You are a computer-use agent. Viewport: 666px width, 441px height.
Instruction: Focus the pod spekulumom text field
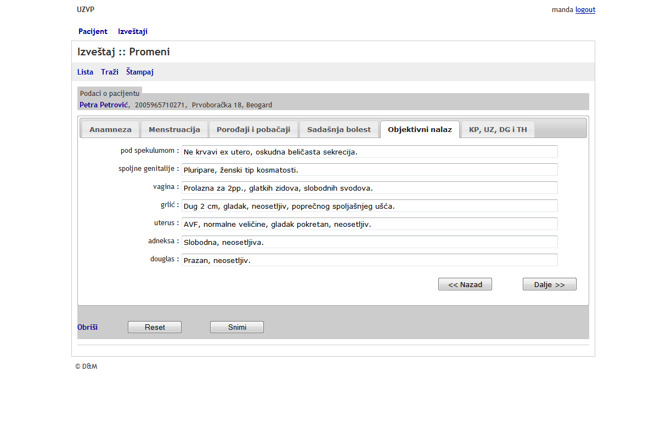point(369,152)
